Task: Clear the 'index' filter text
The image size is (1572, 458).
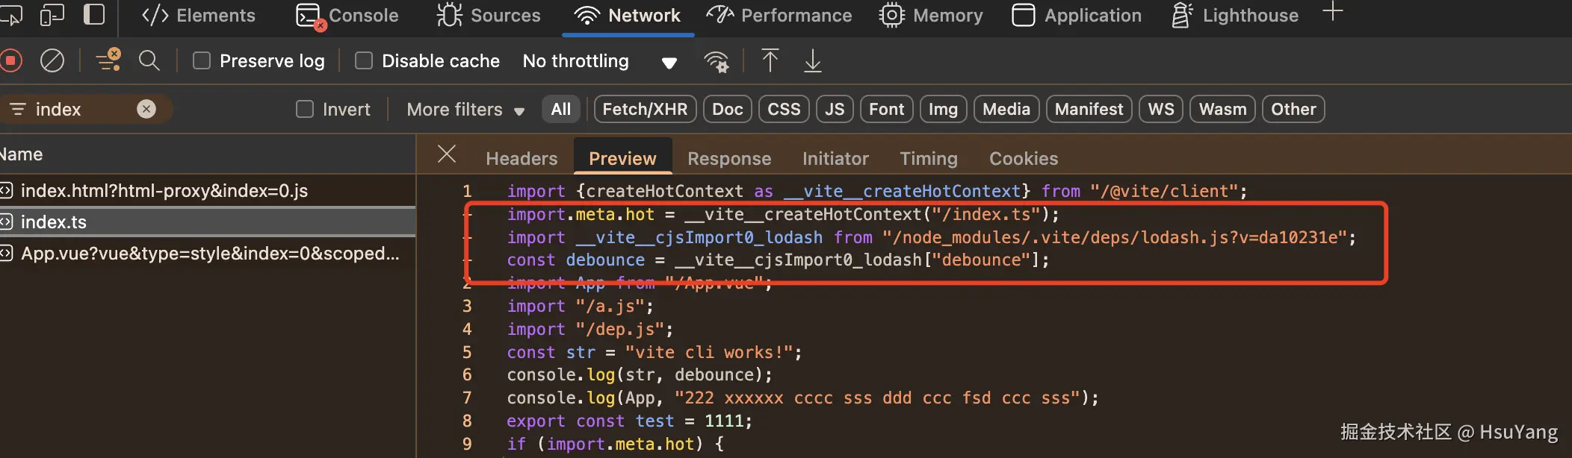Action: pyautogui.click(x=146, y=109)
